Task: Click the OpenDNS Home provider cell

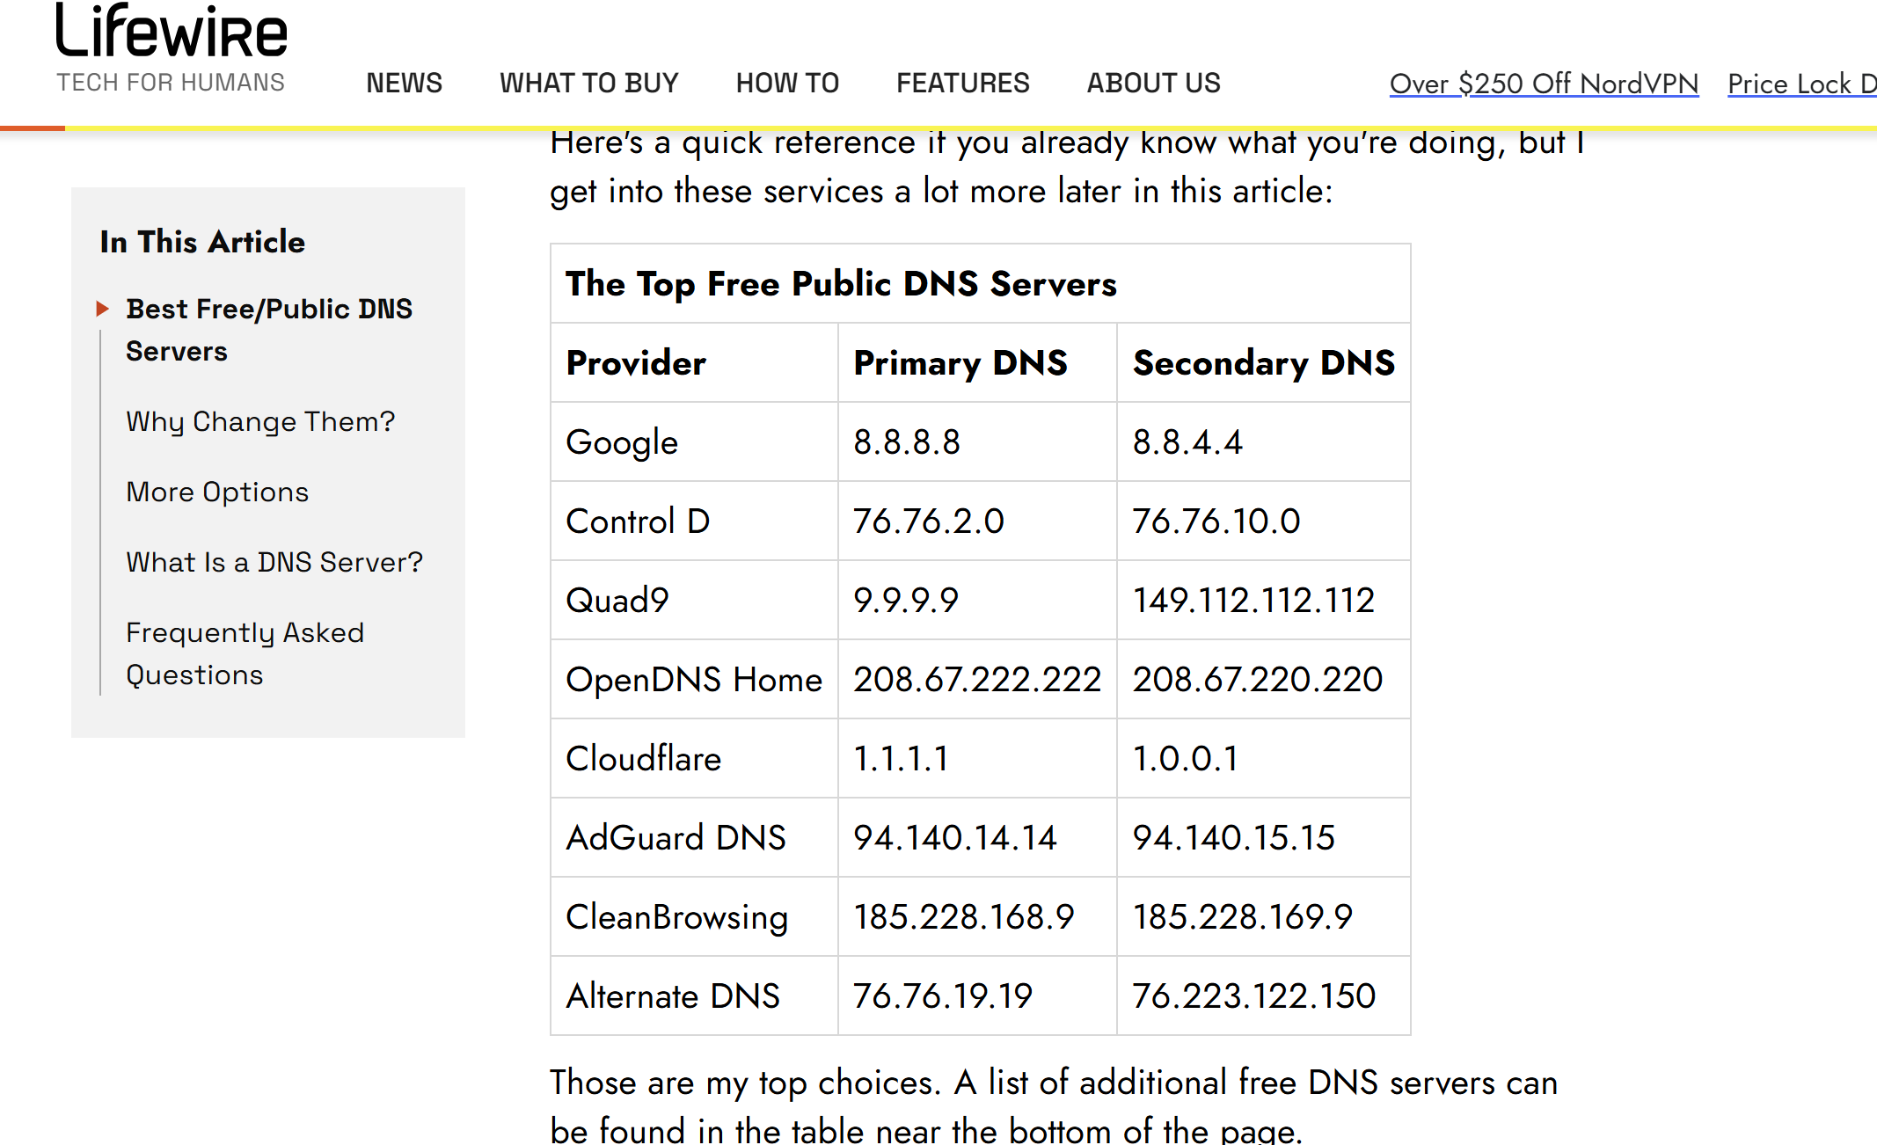Action: 693,679
